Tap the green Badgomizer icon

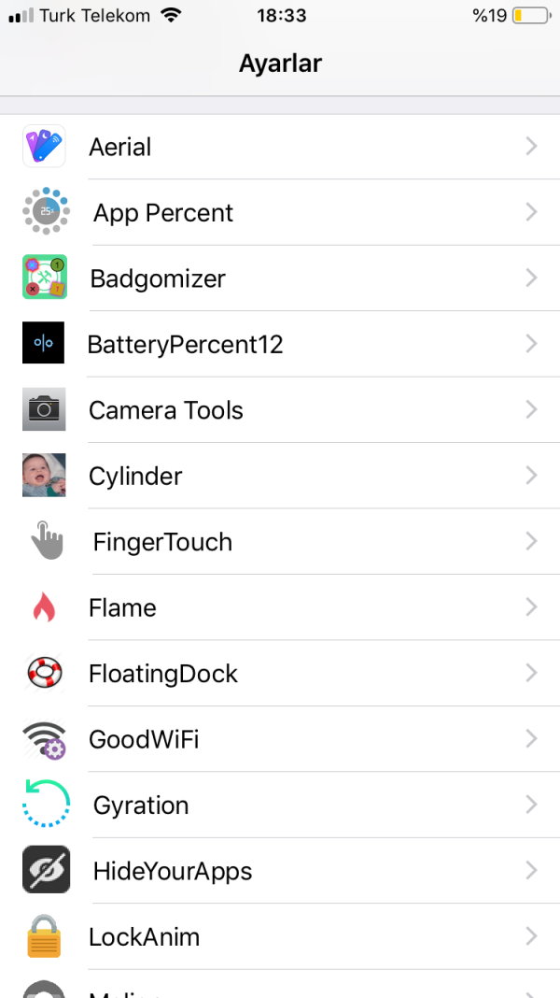coord(44,278)
